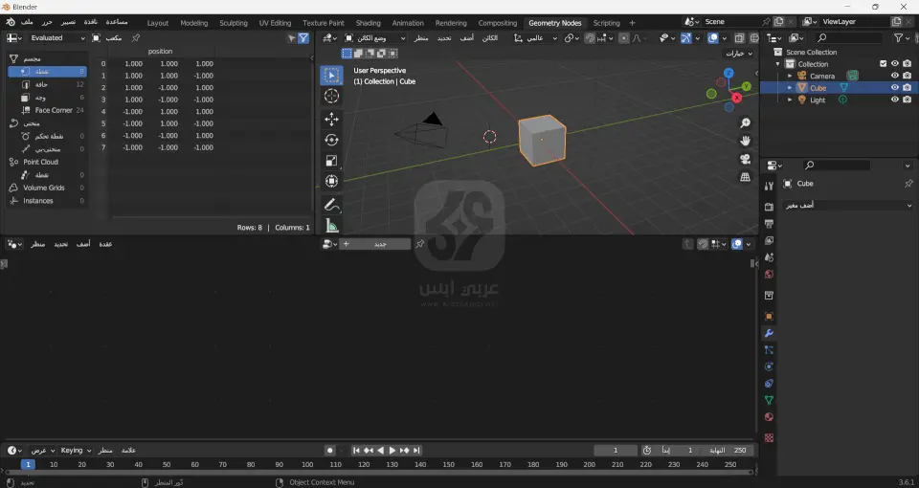Open the Texture checkerboard tab
Viewport: 919px width, 488px height.
(769, 437)
